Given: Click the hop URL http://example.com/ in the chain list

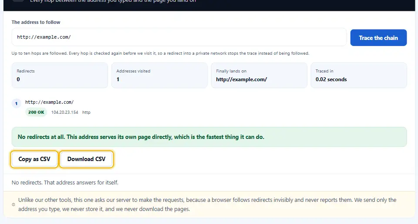Looking at the screenshot, I should [x=49, y=102].
